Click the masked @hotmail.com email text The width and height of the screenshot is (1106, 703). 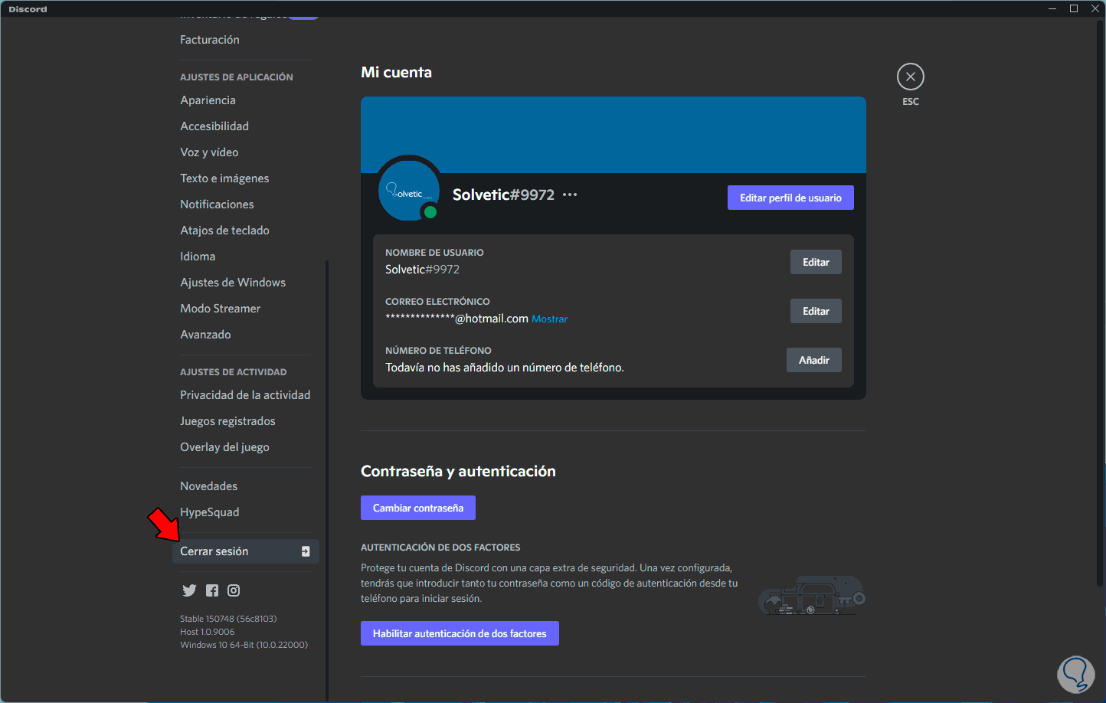[456, 319]
